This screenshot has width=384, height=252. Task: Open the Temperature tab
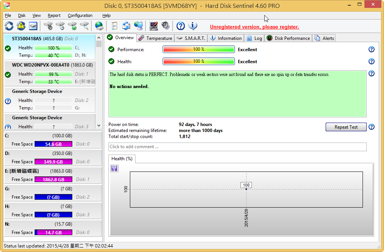click(x=155, y=38)
